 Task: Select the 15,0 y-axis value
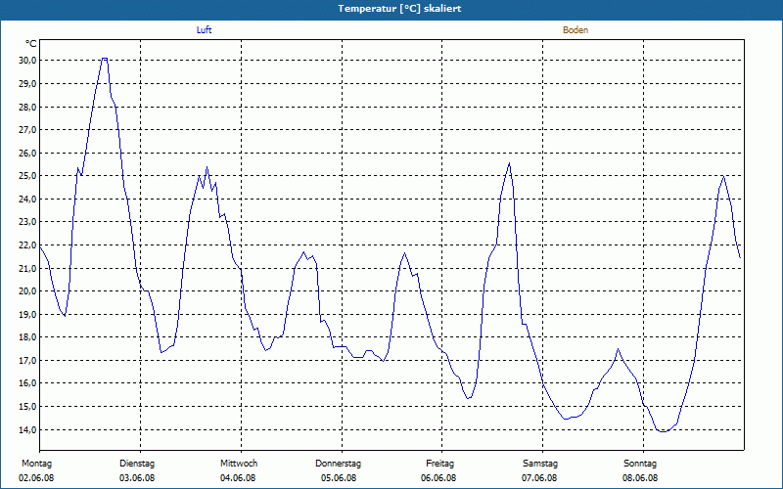click(28, 406)
